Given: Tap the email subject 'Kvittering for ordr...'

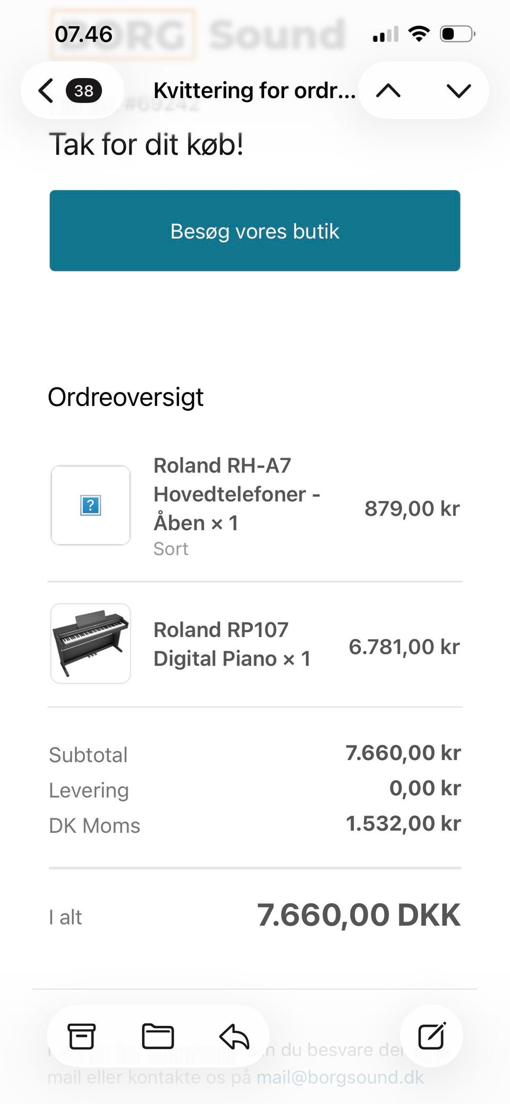Looking at the screenshot, I should [x=254, y=91].
